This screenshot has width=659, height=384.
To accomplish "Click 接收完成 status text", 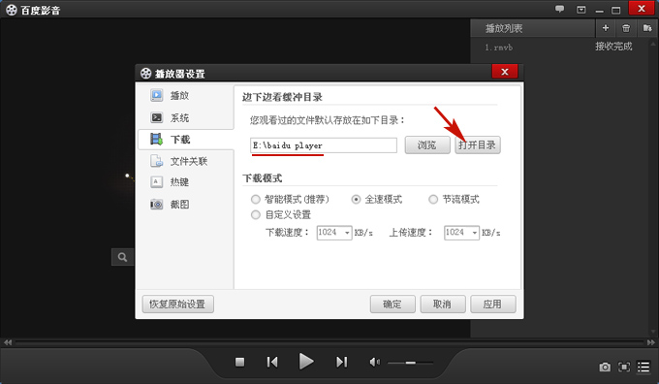I will (x=613, y=47).
